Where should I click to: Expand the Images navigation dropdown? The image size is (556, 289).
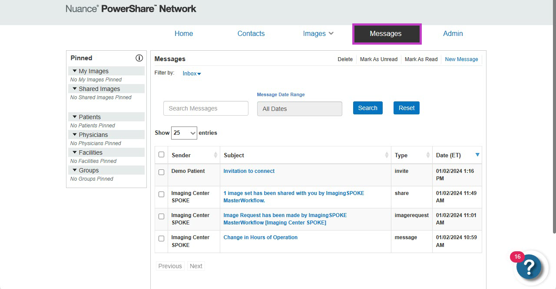click(318, 34)
